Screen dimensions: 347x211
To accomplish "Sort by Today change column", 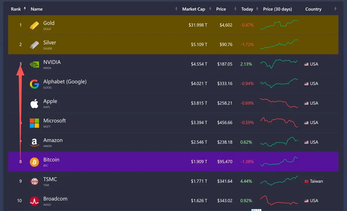I will click(x=247, y=9).
